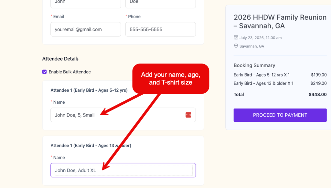331x188 pixels.
Task: Focus the first name field containing John
Action: (x=86, y=3)
